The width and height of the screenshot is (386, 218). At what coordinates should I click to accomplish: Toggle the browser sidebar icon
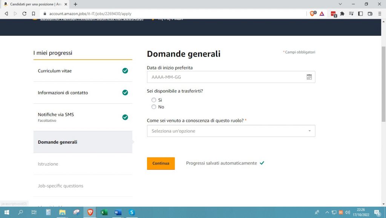click(x=360, y=14)
